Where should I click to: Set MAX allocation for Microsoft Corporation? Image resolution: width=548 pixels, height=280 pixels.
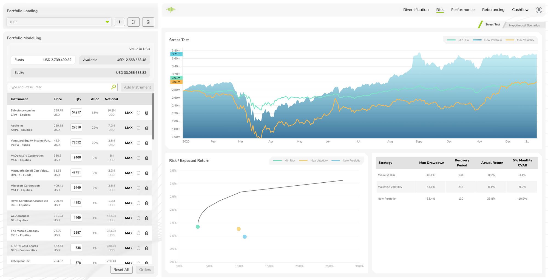129,188
